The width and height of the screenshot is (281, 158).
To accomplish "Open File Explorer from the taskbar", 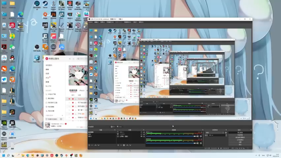I will (x=23, y=155).
